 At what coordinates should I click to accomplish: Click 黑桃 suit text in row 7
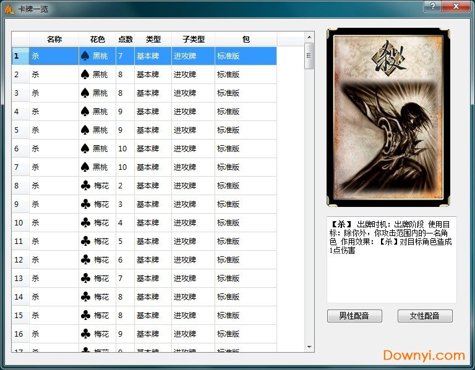point(100,167)
